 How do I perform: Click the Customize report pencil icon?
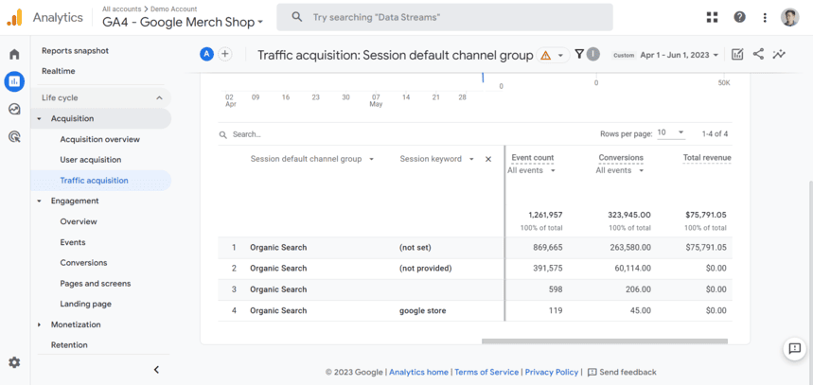tap(737, 55)
